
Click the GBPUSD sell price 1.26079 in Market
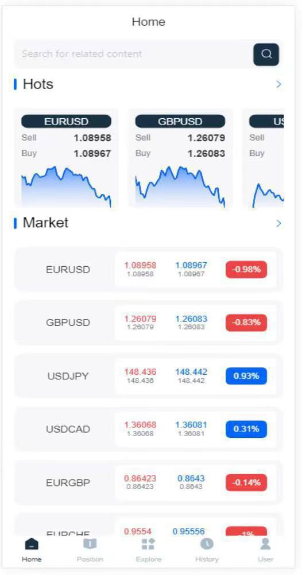(x=140, y=318)
